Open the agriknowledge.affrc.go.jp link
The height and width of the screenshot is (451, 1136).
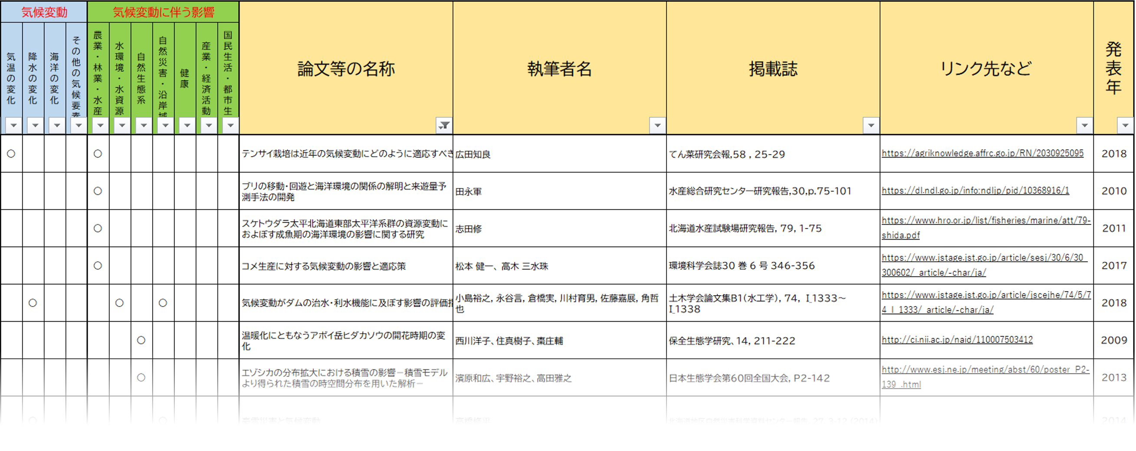pyautogui.click(x=982, y=153)
